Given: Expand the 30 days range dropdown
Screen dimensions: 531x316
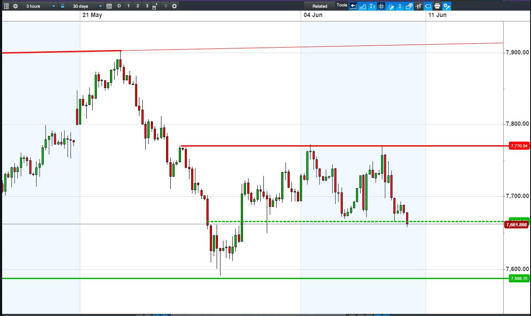Looking at the screenshot, I should (88, 6).
